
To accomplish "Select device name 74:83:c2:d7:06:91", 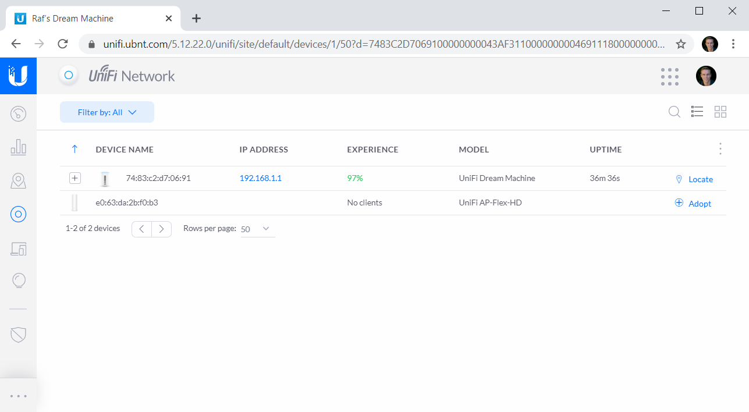I will [158, 178].
